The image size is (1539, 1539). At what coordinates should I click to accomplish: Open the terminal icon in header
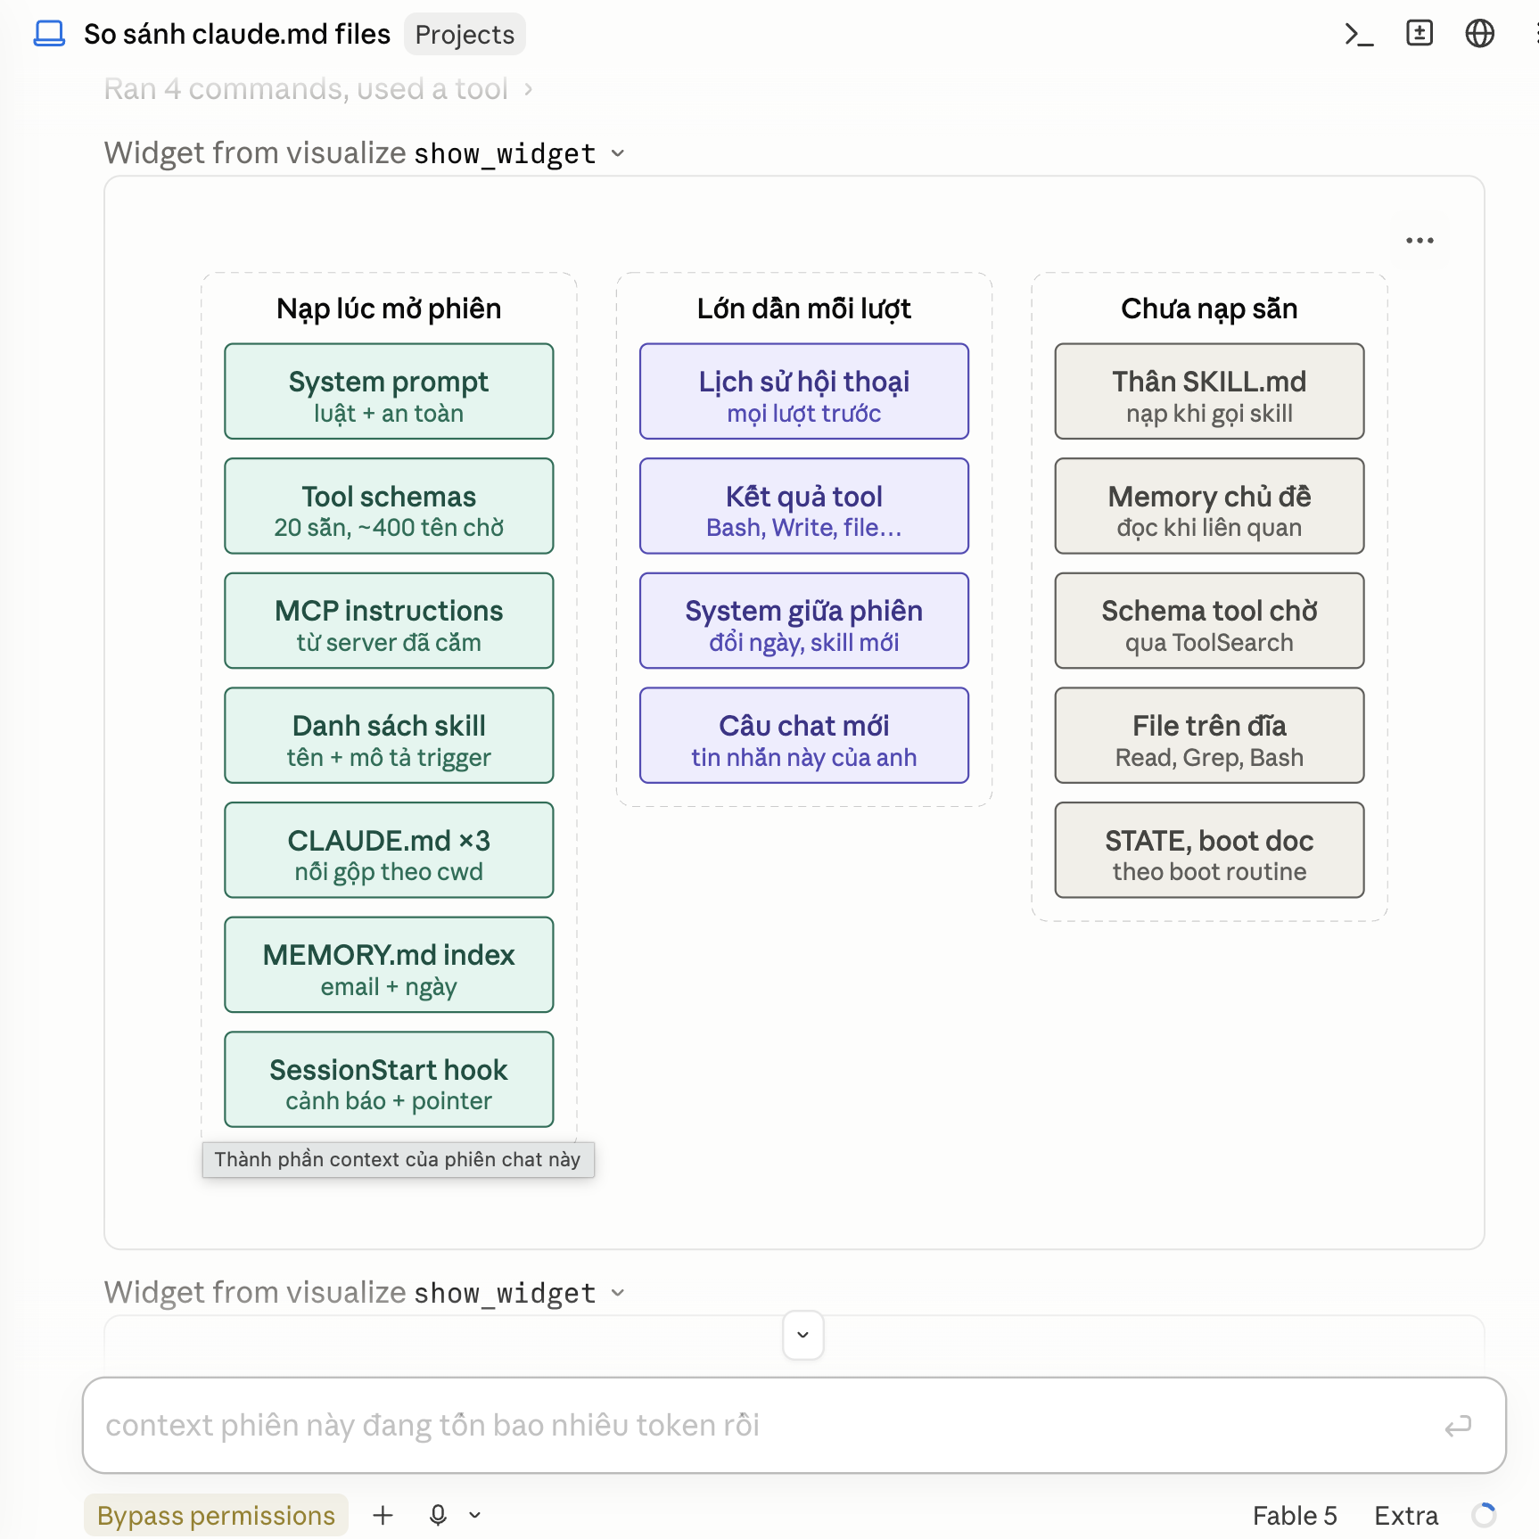pyautogui.click(x=1359, y=34)
